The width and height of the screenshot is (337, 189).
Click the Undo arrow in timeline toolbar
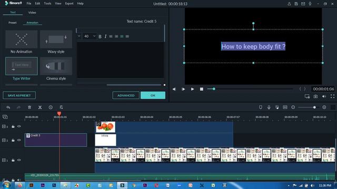8,107
